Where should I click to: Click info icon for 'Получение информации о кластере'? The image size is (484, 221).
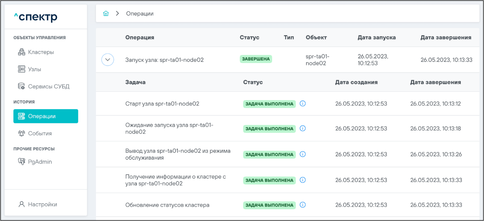click(x=303, y=180)
